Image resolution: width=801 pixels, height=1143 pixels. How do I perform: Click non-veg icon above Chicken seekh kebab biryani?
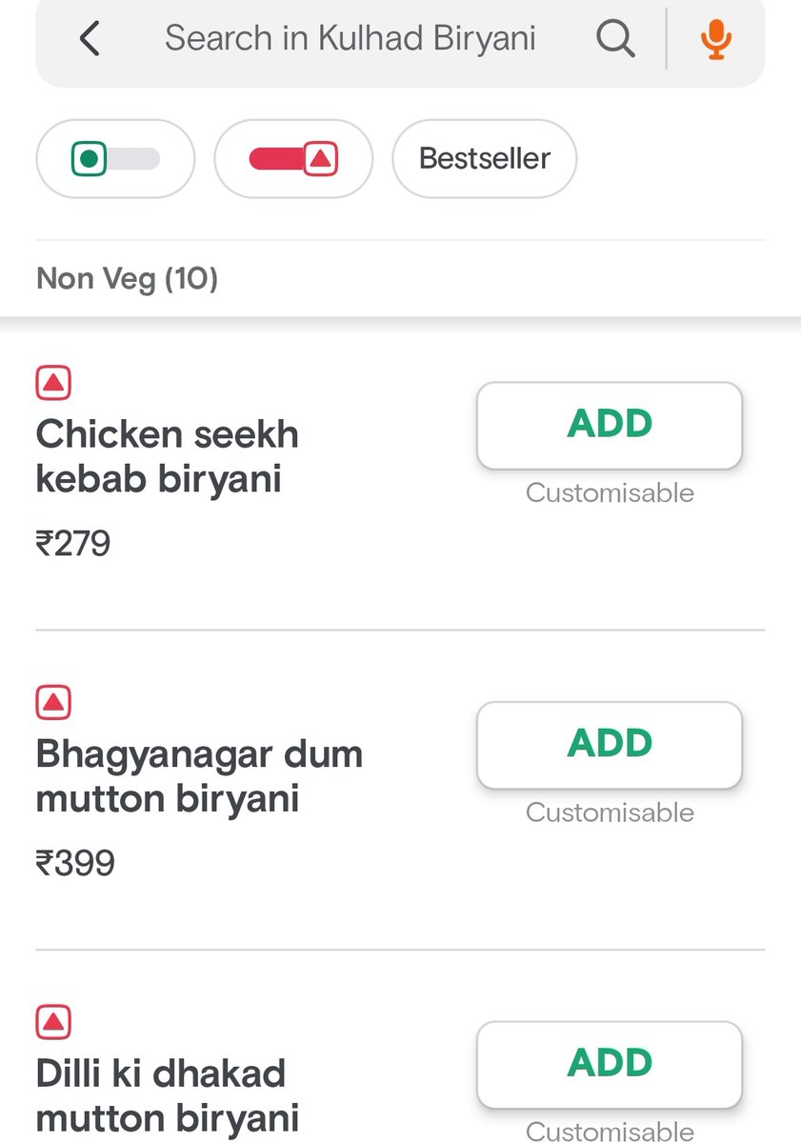(x=54, y=383)
